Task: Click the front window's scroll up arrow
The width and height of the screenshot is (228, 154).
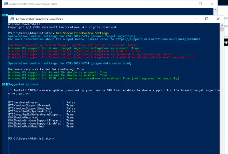Action: [x=222, y=25]
